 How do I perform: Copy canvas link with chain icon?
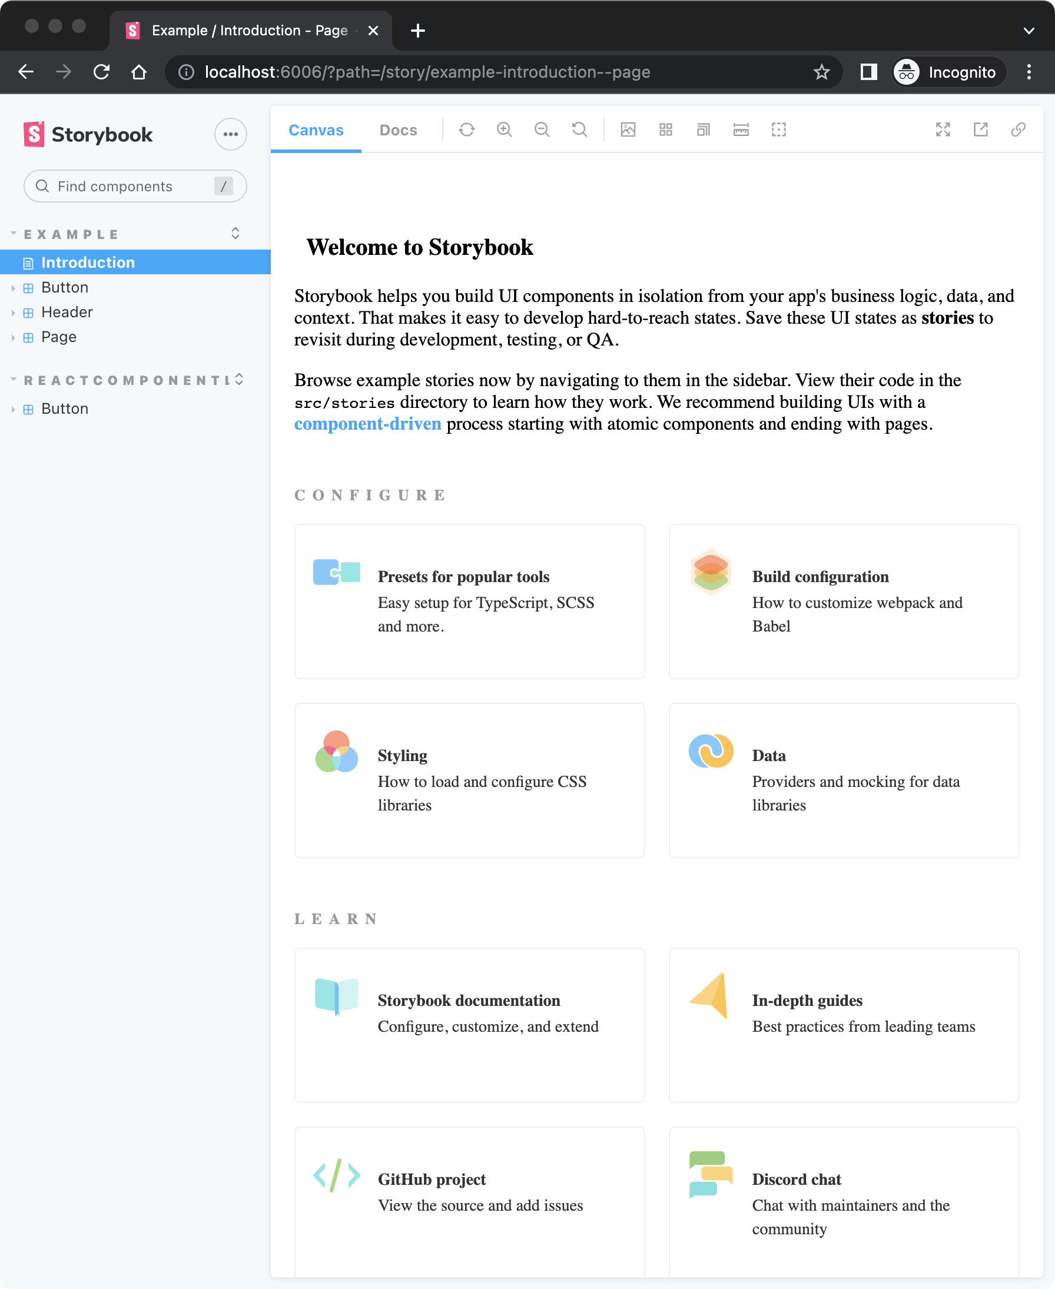pos(1018,129)
